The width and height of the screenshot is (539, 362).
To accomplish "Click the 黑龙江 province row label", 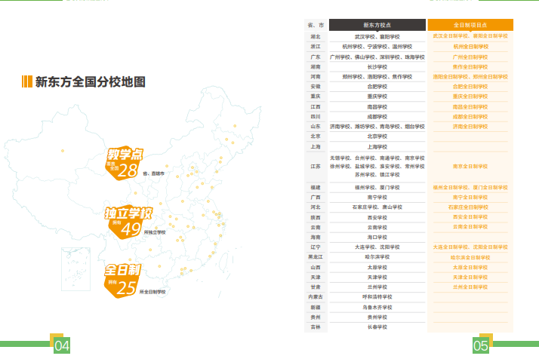I will (316, 257).
